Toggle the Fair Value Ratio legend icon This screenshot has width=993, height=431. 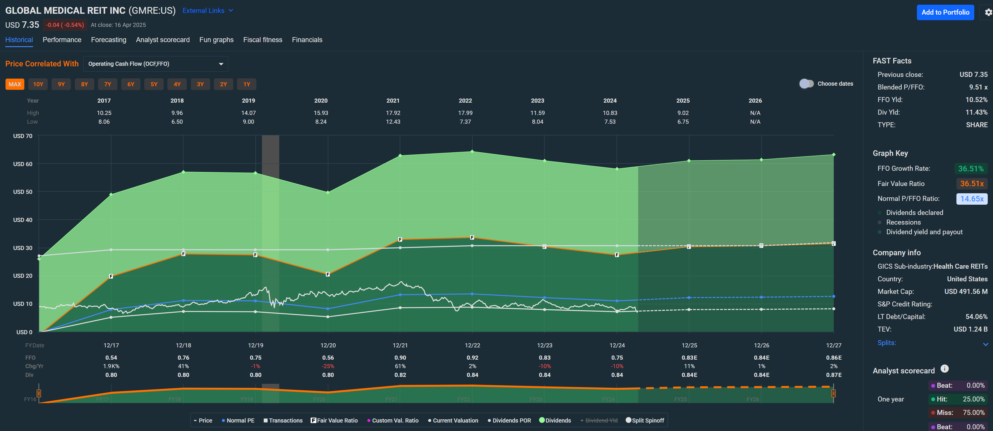pos(313,420)
